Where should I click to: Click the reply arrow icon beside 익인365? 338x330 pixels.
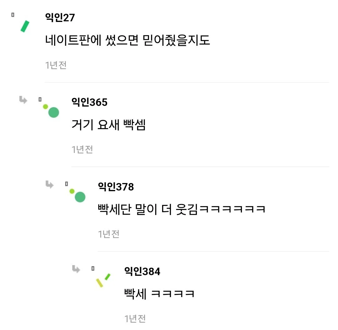click(23, 100)
